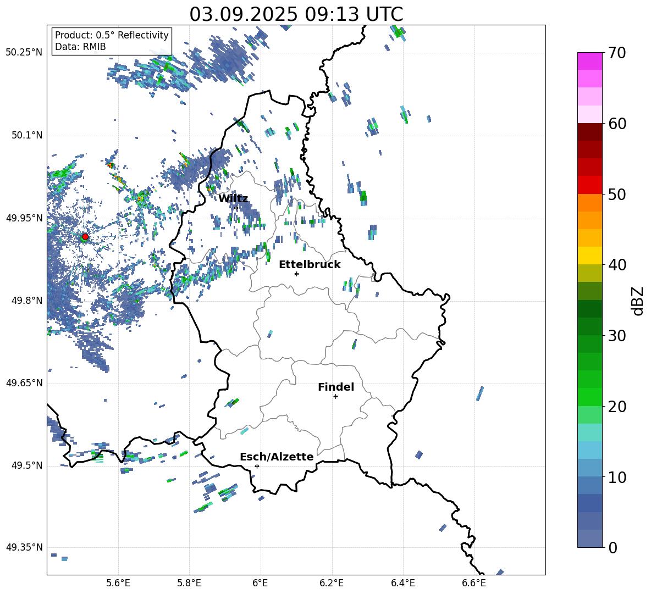Image resolution: width=651 pixels, height=594 pixels.
Task: Click the colorbar tick label 30
Action: [x=616, y=336]
